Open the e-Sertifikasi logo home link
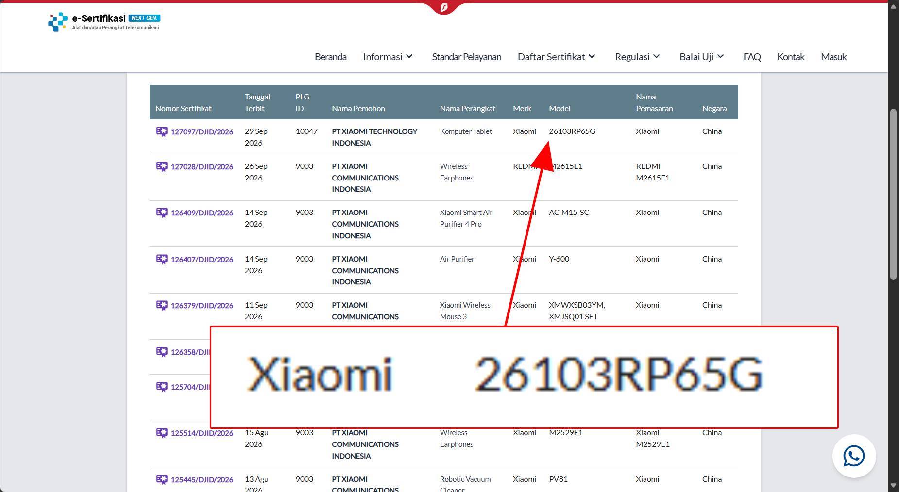 [104, 22]
